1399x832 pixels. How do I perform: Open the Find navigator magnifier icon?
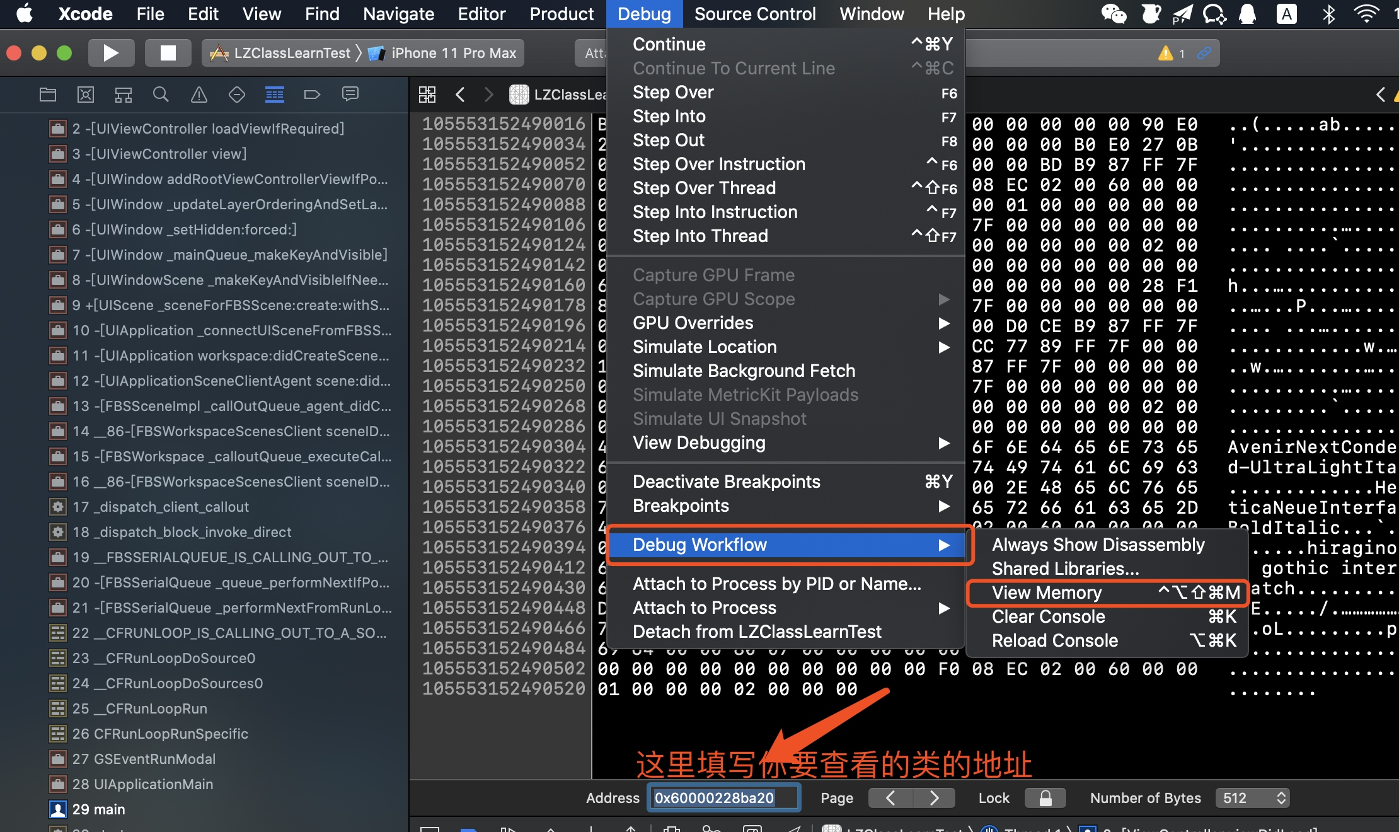[x=161, y=95]
